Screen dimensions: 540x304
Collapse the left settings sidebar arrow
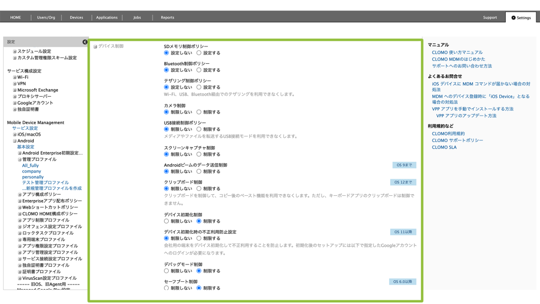[x=85, y=42]
